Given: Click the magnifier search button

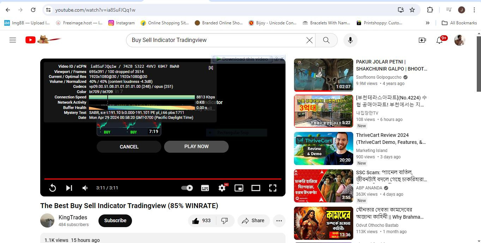Looking at the screenshot, I should [326, 40].
